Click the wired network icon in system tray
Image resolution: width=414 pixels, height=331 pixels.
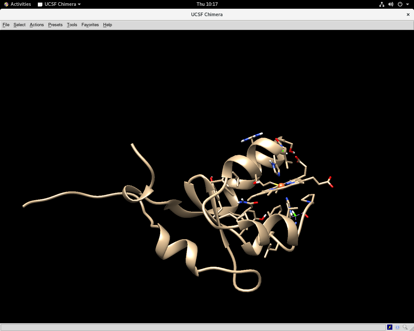tap(382, 4)
